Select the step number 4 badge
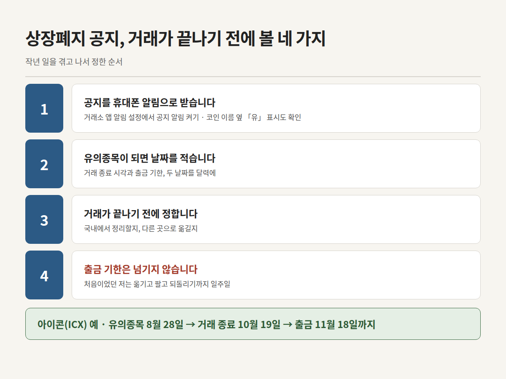This screenshot has height=379, width=506. [44, 275]
